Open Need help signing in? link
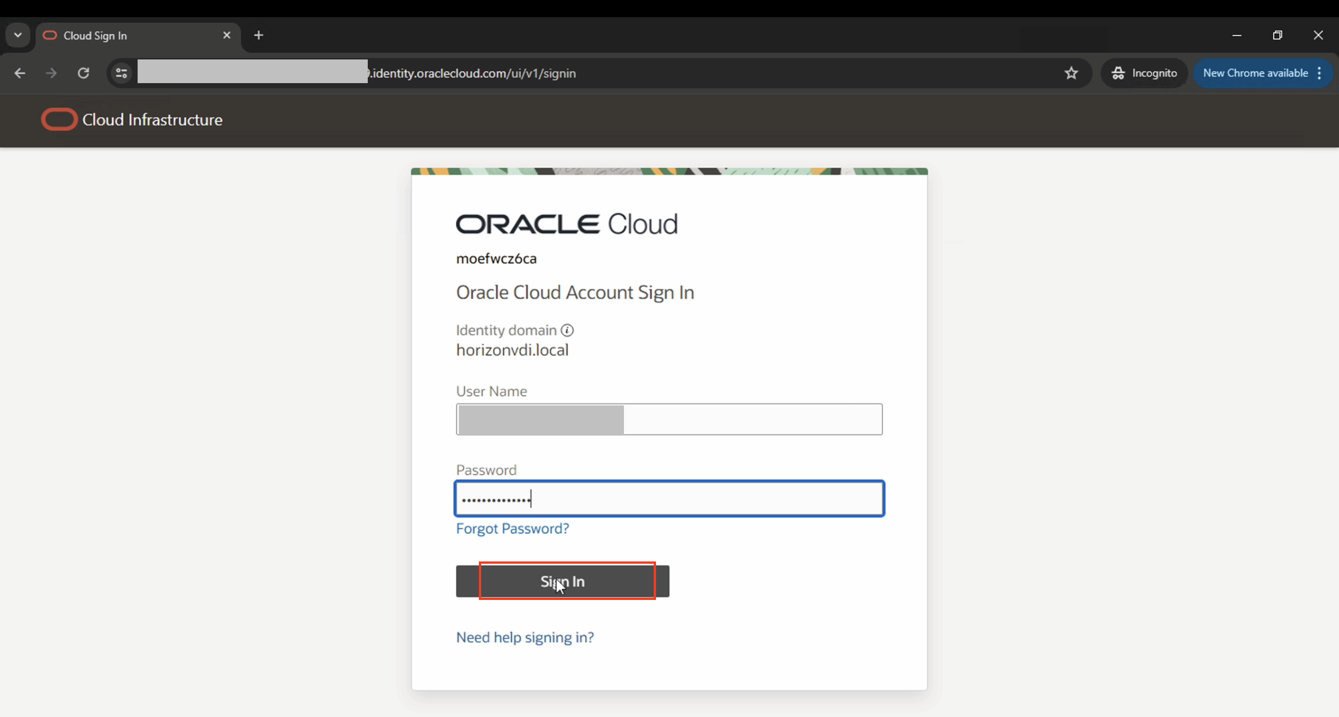This screenshot has width=1339, height=717. coord(524,637)
